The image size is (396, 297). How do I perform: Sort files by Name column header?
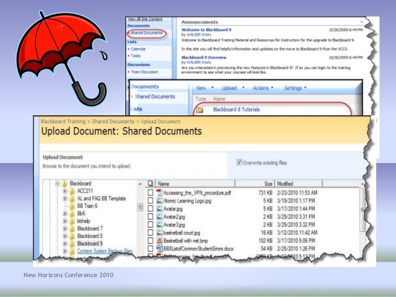tap(196, 184)
